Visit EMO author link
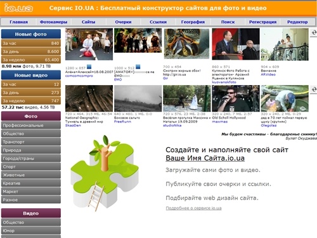 click(x=118, y=79)
